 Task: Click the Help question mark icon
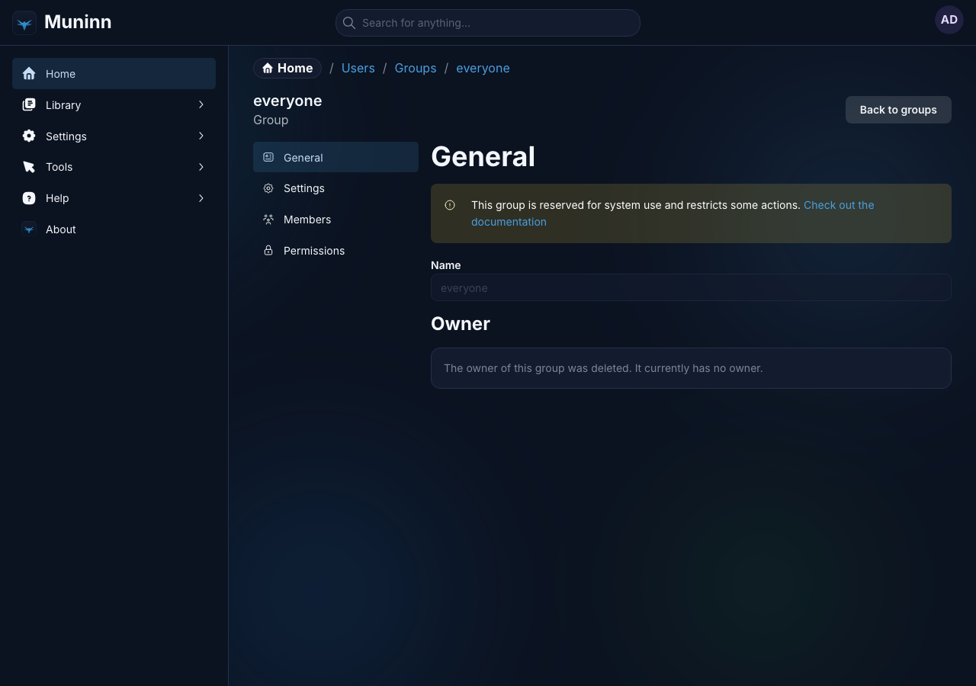coord(29,198)
